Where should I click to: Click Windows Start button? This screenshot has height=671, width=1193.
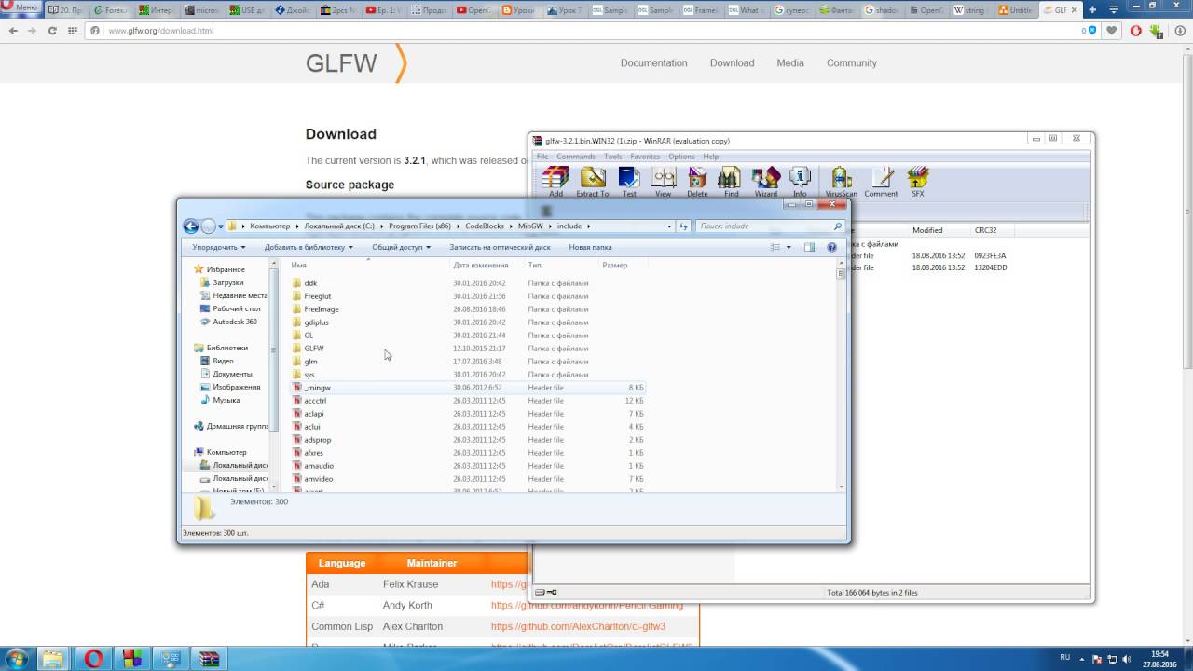[x=17, y=659]
